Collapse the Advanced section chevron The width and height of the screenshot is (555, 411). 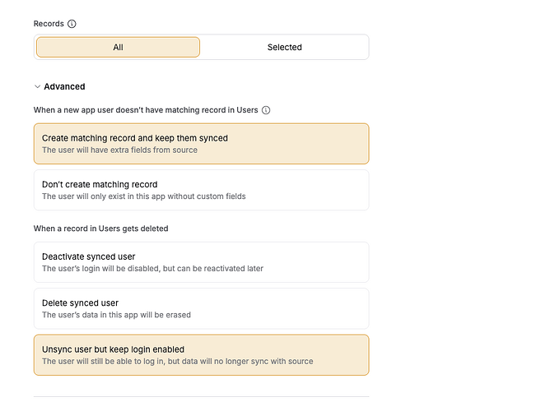[37, 86]
